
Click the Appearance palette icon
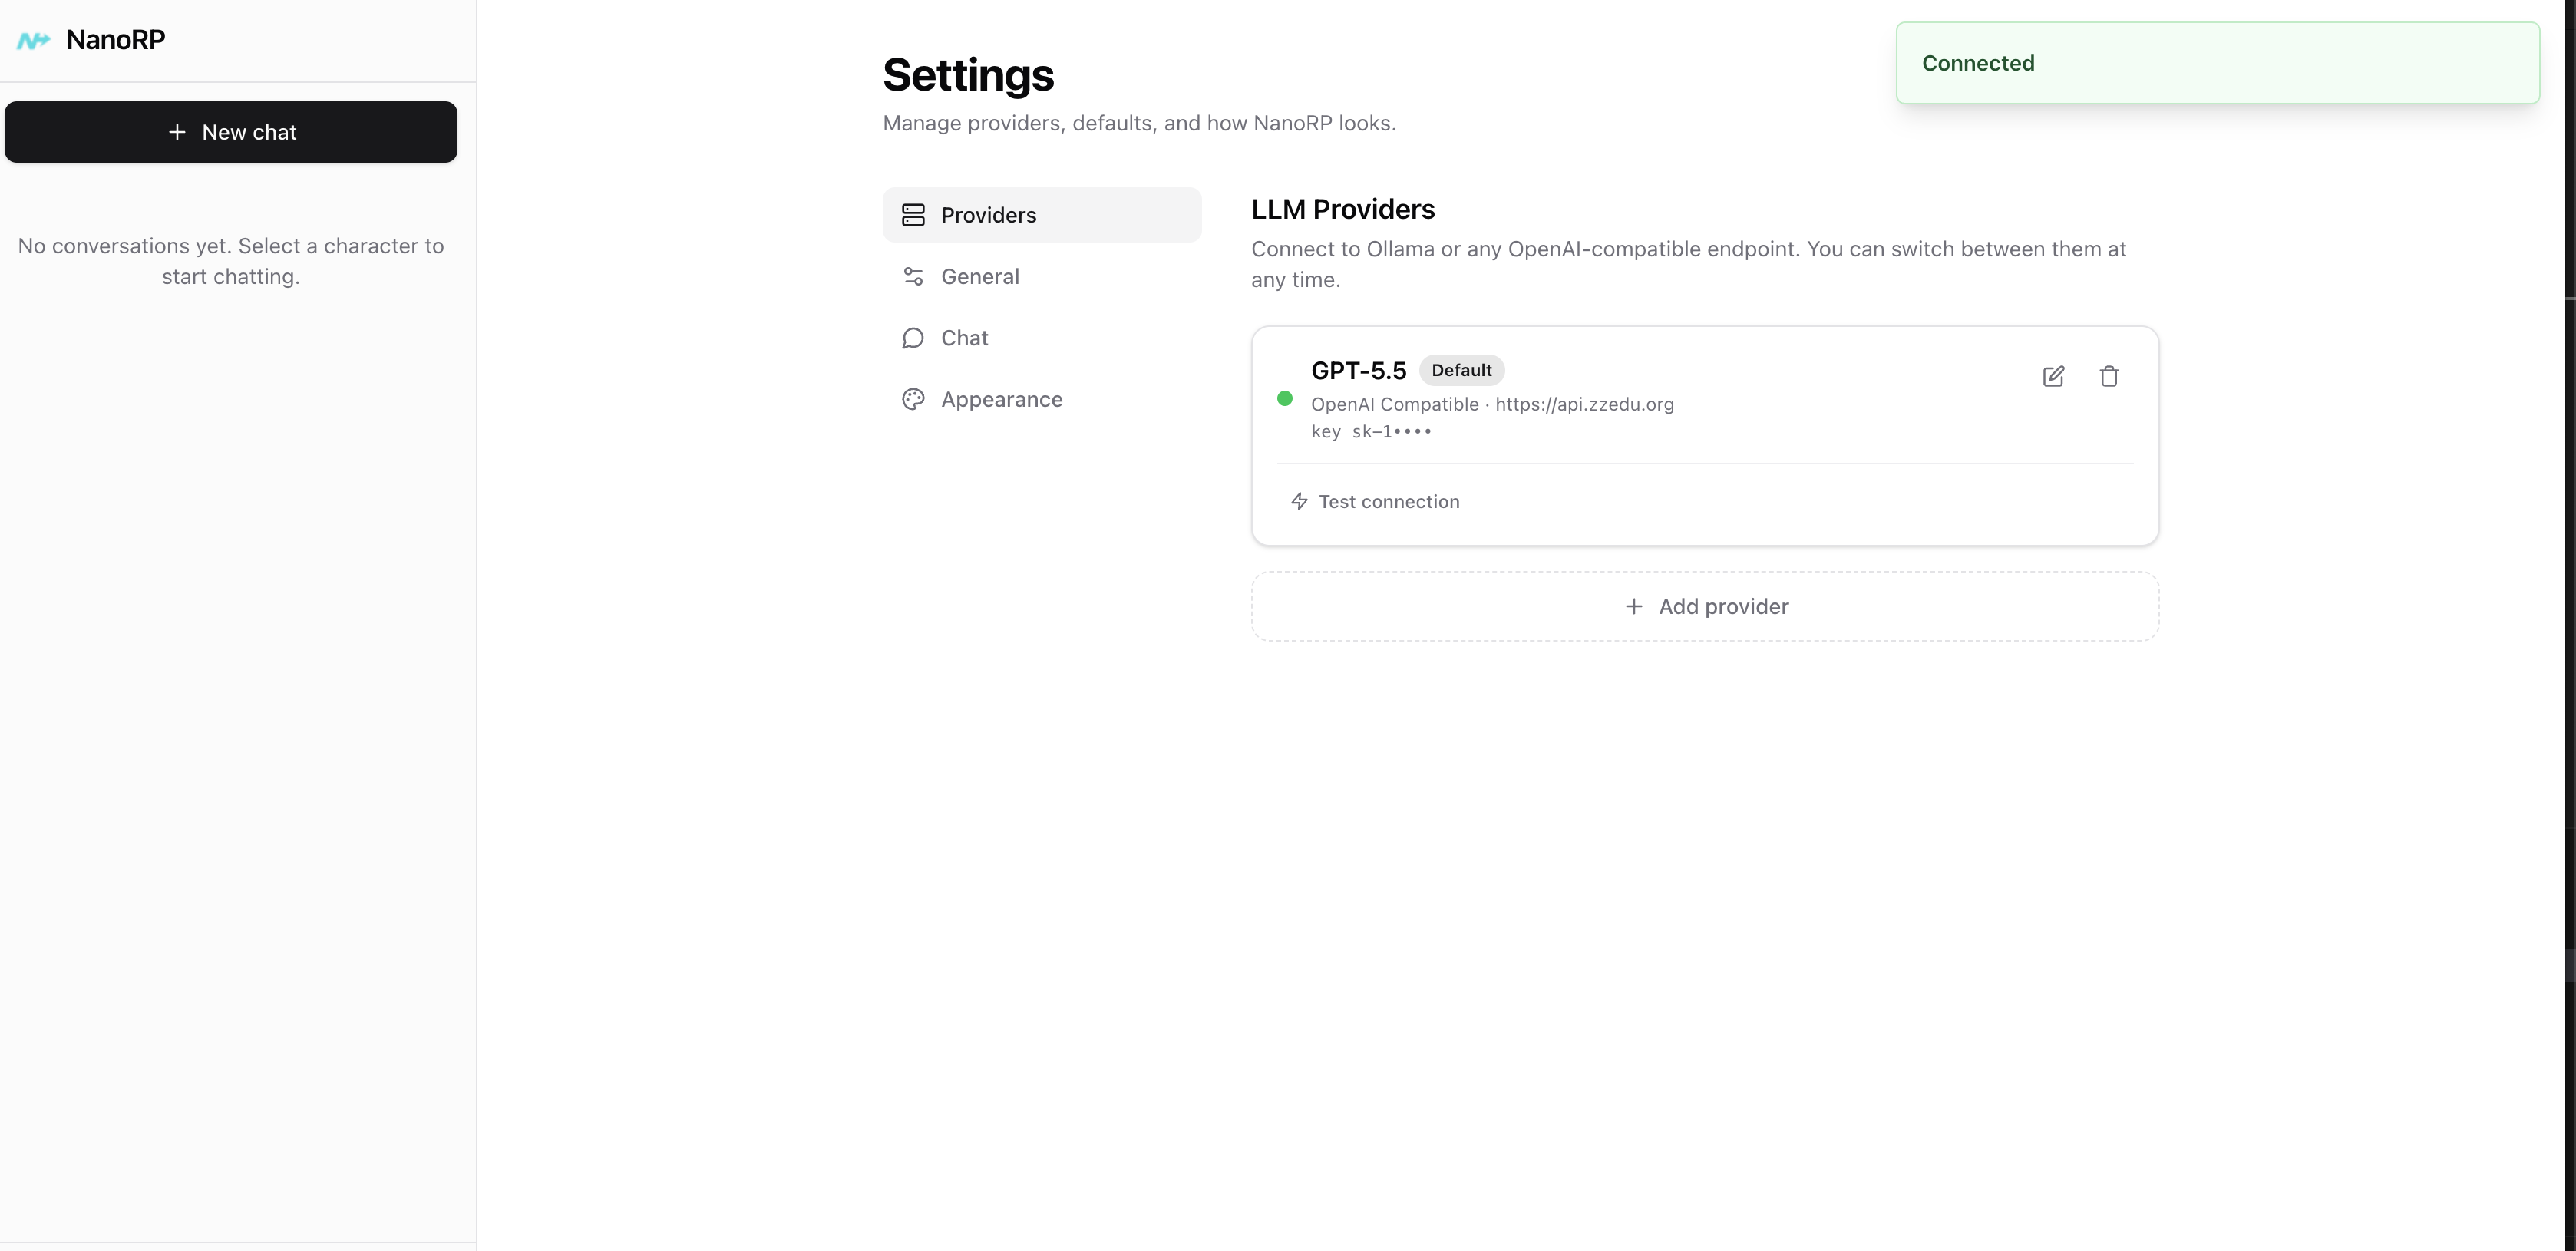(913, 399)
